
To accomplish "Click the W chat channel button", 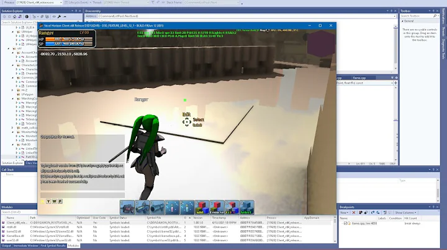I will (x=54, y=201).
